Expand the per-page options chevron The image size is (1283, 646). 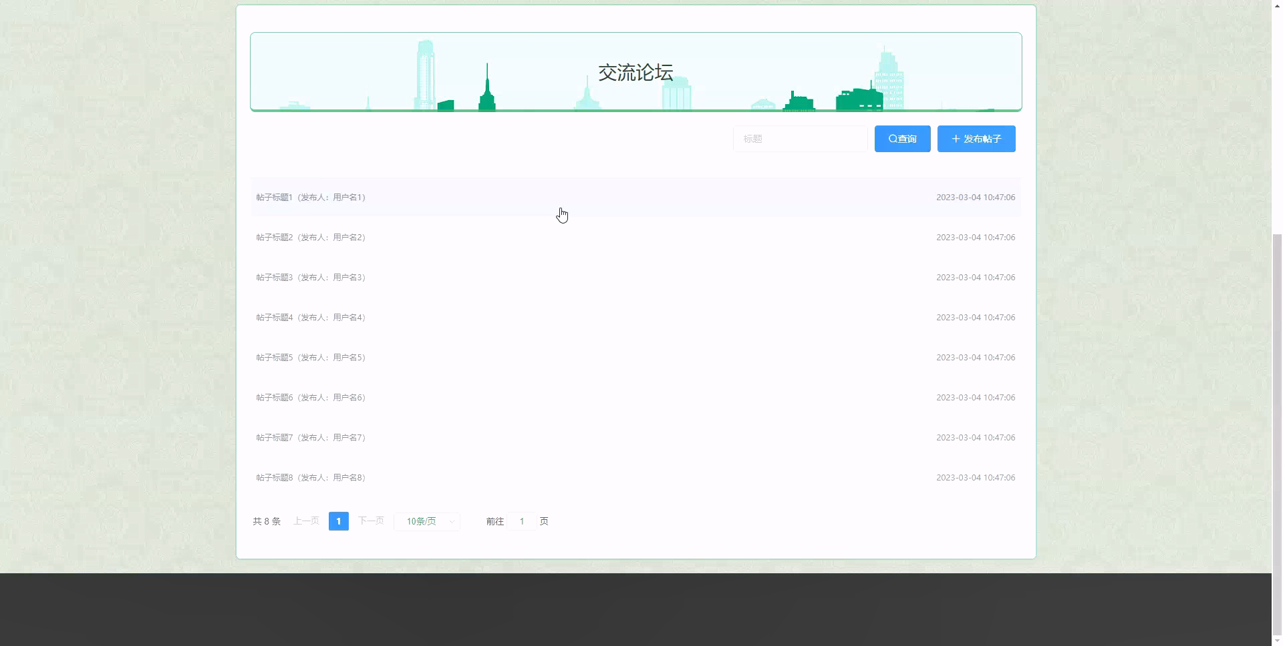click(x=452, y=521)
